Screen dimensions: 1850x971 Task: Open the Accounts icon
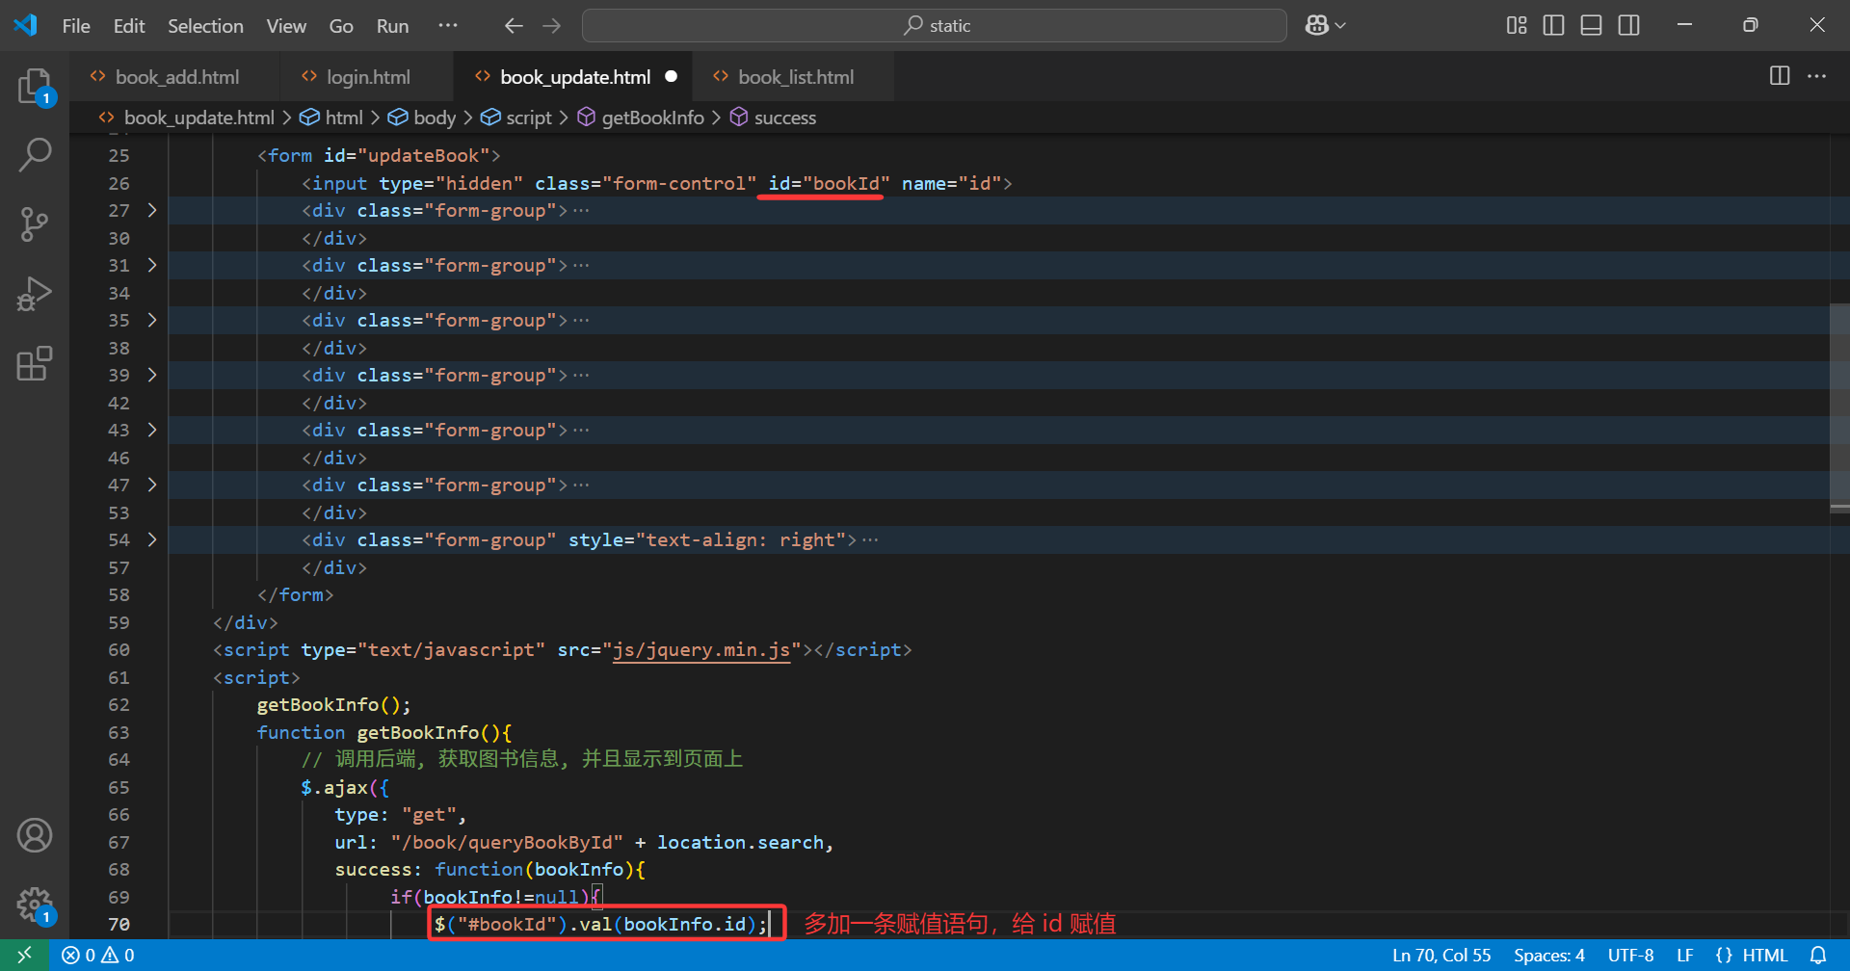coord(35,835)
